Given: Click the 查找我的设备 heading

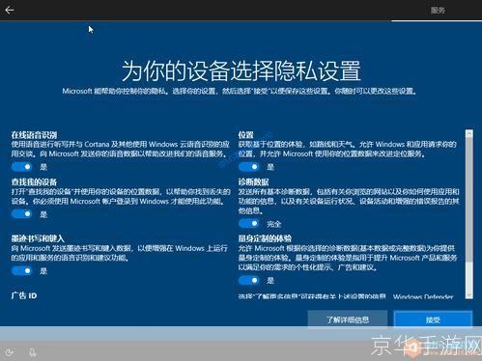Looking at the screenshot, I should point(34,182).
